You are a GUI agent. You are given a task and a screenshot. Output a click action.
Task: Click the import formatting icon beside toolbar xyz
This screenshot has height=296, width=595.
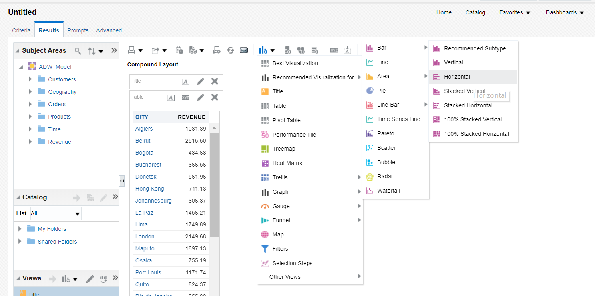(348, 50)
